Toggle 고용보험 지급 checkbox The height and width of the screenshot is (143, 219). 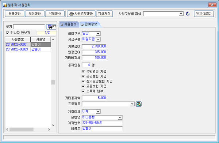pos(83,86)
